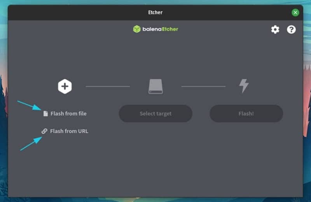Click the Etcher title bar text
Screen dimensions: 311x202
pos(155,12)
